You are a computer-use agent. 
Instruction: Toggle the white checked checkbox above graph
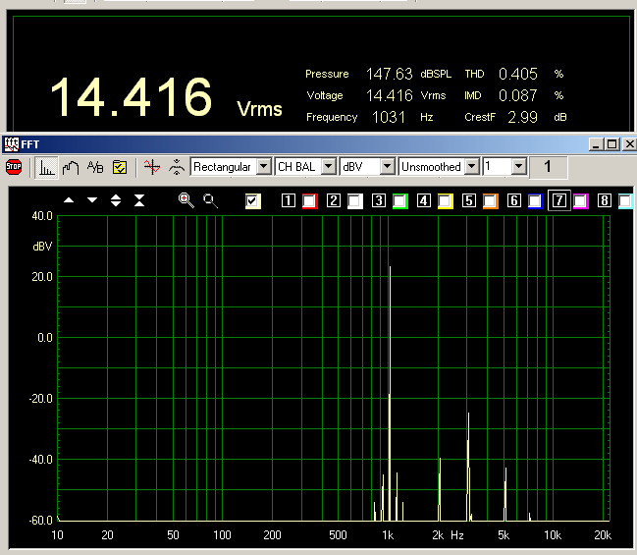(x=253, y=201)
